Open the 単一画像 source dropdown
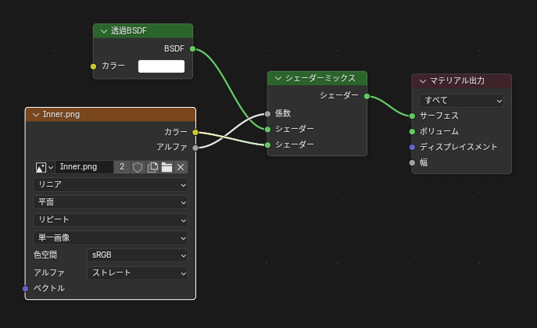537x328 pixels. [x=111, y=237]
